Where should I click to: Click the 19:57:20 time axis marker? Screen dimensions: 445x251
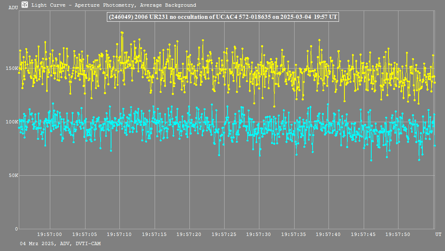coord(189,235)
